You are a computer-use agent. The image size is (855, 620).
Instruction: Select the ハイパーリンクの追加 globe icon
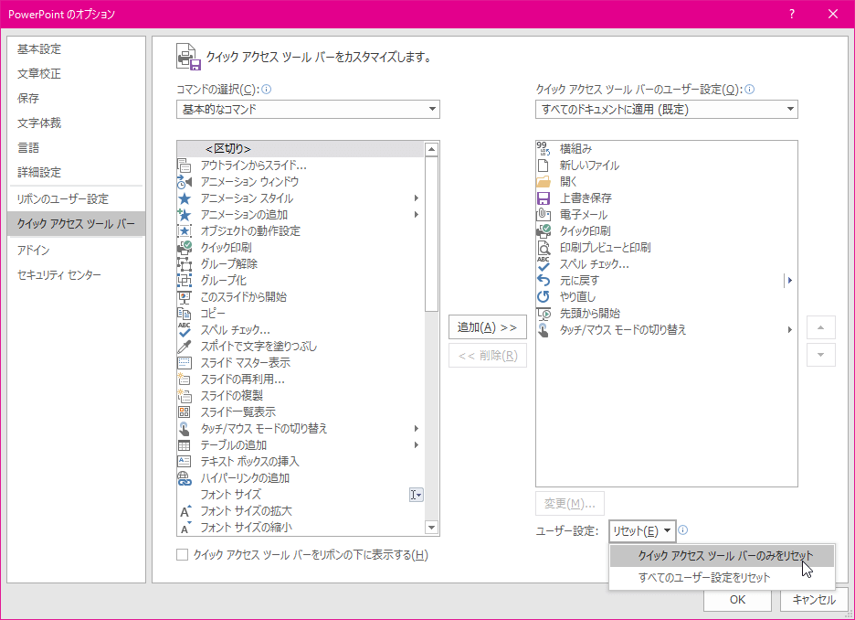pyautogui.click(x=185, y=478)
